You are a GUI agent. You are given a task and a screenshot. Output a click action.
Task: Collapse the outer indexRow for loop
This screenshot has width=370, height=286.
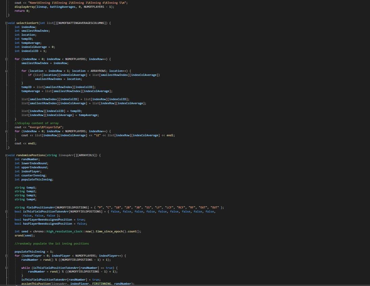tap(6, 59)
